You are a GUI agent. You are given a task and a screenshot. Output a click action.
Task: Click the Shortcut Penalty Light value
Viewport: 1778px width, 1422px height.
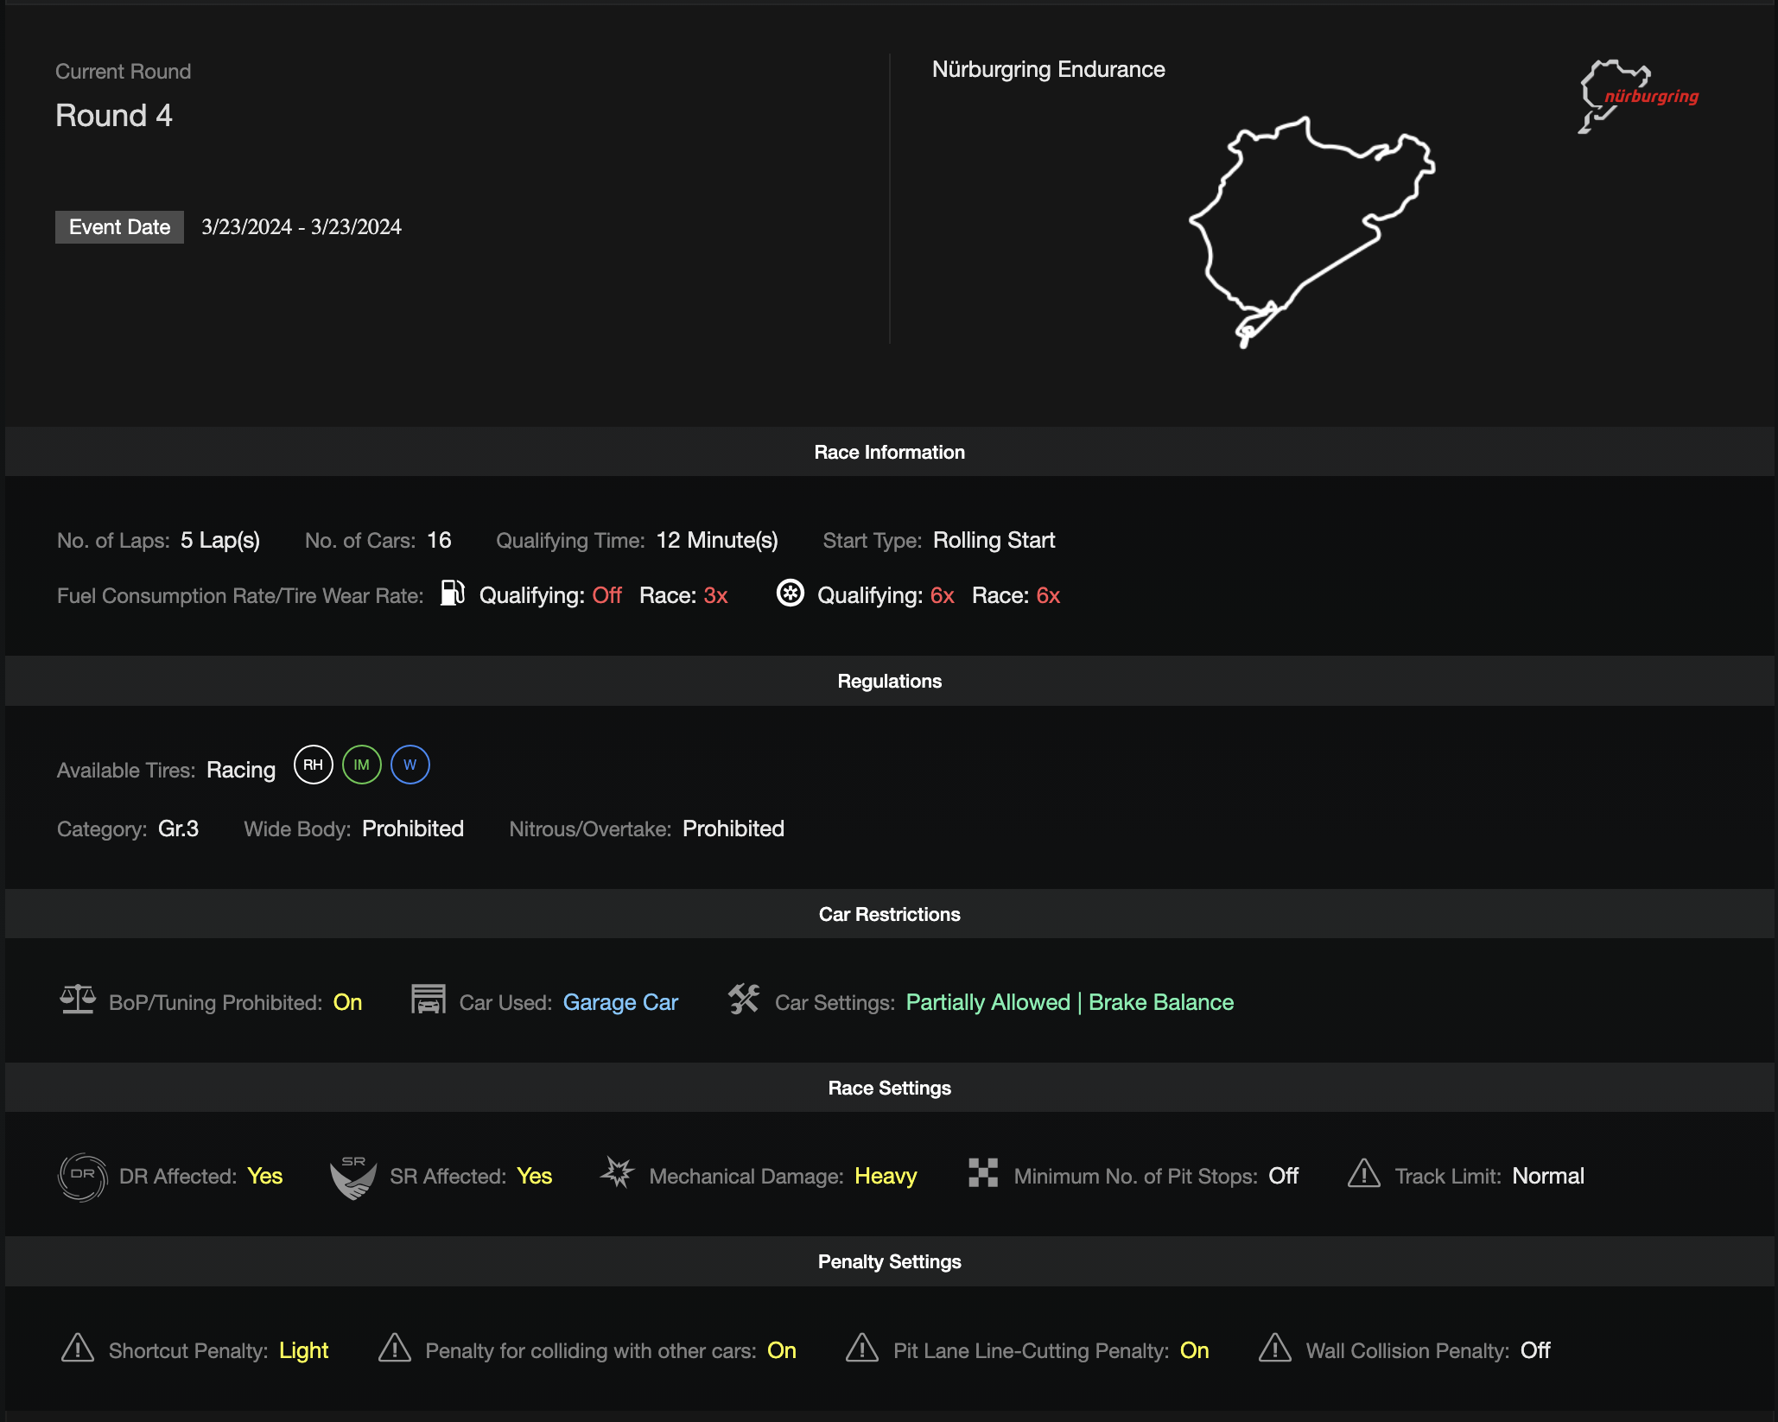tap(303, 1351)
